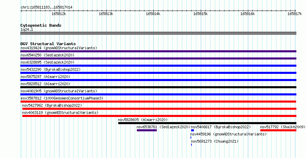Click the nsv4319424 gnomAD variant label

(59, 48)
